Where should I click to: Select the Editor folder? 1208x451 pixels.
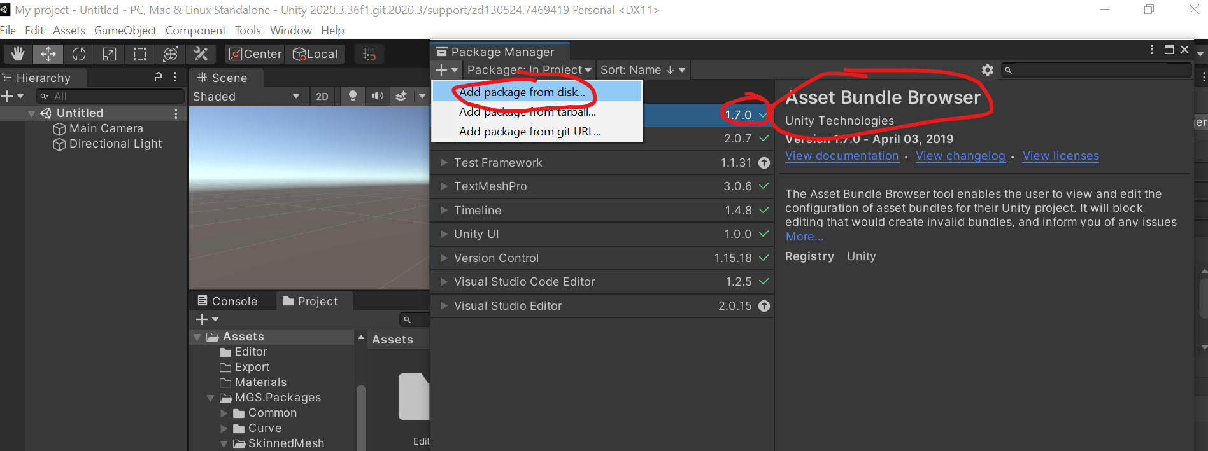(x=243, y=352)
